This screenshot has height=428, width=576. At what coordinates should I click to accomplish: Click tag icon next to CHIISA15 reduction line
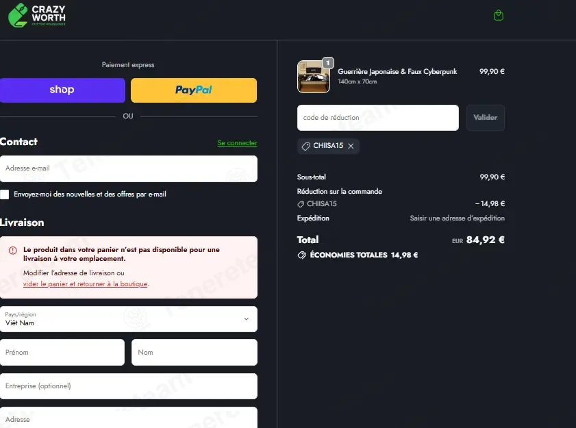(301, 204)
